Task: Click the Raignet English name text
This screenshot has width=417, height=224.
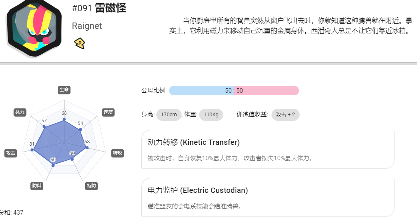Action: click(87, 26)
